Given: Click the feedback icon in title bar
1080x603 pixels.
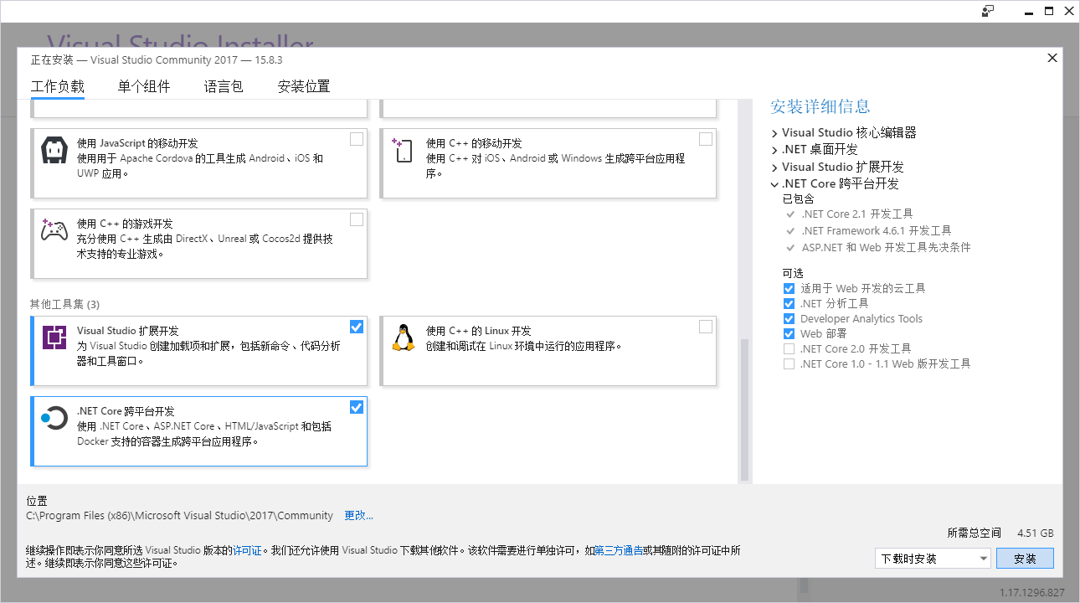Looking at the screenshot, I should (988, 11).
